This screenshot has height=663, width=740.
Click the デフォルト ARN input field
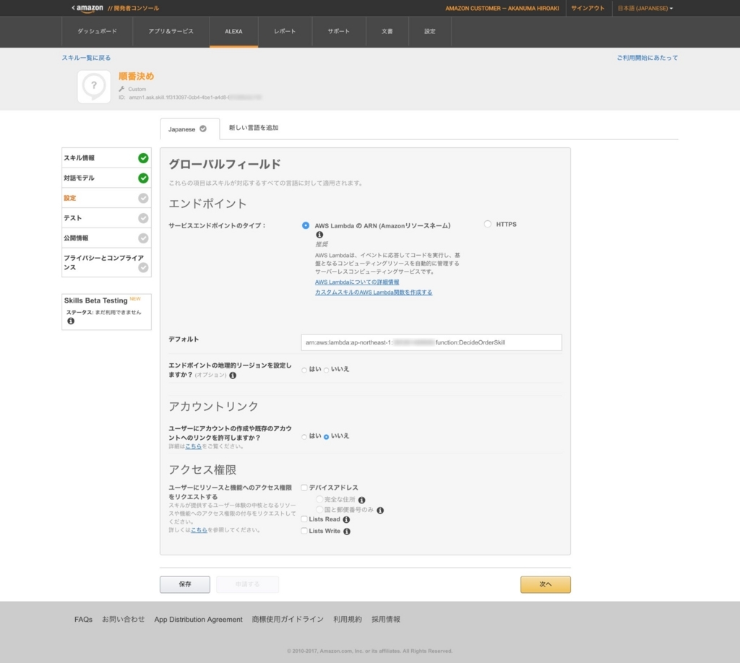pyautogui.click(x=431, y=343)
